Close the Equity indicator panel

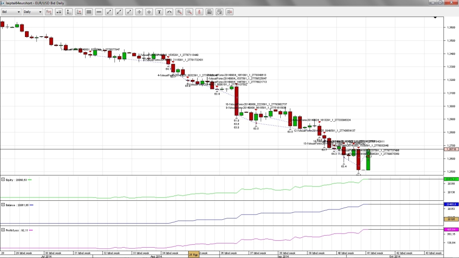[x=3, y=179]
